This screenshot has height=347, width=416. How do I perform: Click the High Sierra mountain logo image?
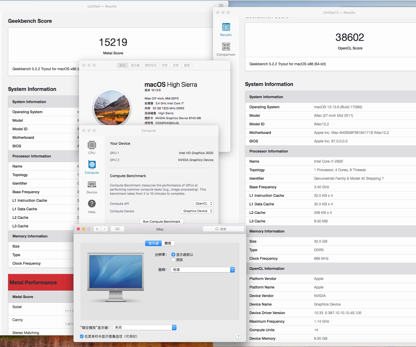click(x=112, y=108)
